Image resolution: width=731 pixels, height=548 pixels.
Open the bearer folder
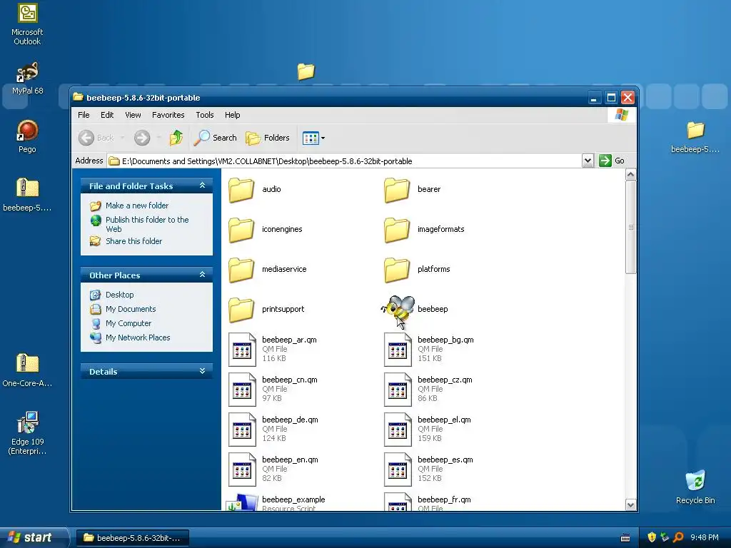pos(397,190)
